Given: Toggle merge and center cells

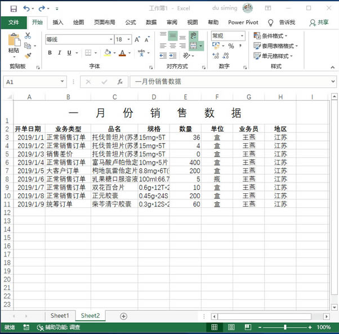Looking at the screenshot, I should pyautogui.click(x=193, y=46).
